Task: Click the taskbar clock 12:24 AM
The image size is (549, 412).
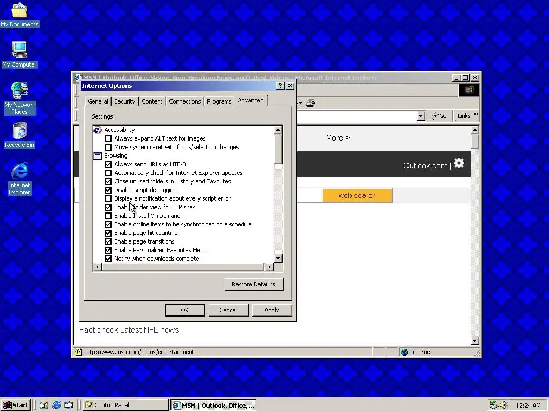Action: [x=528, y=406]
